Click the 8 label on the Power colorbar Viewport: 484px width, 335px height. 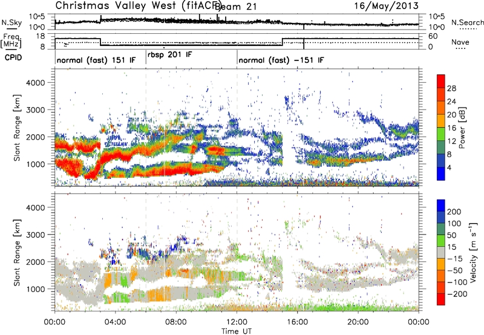tap(450, 155)
